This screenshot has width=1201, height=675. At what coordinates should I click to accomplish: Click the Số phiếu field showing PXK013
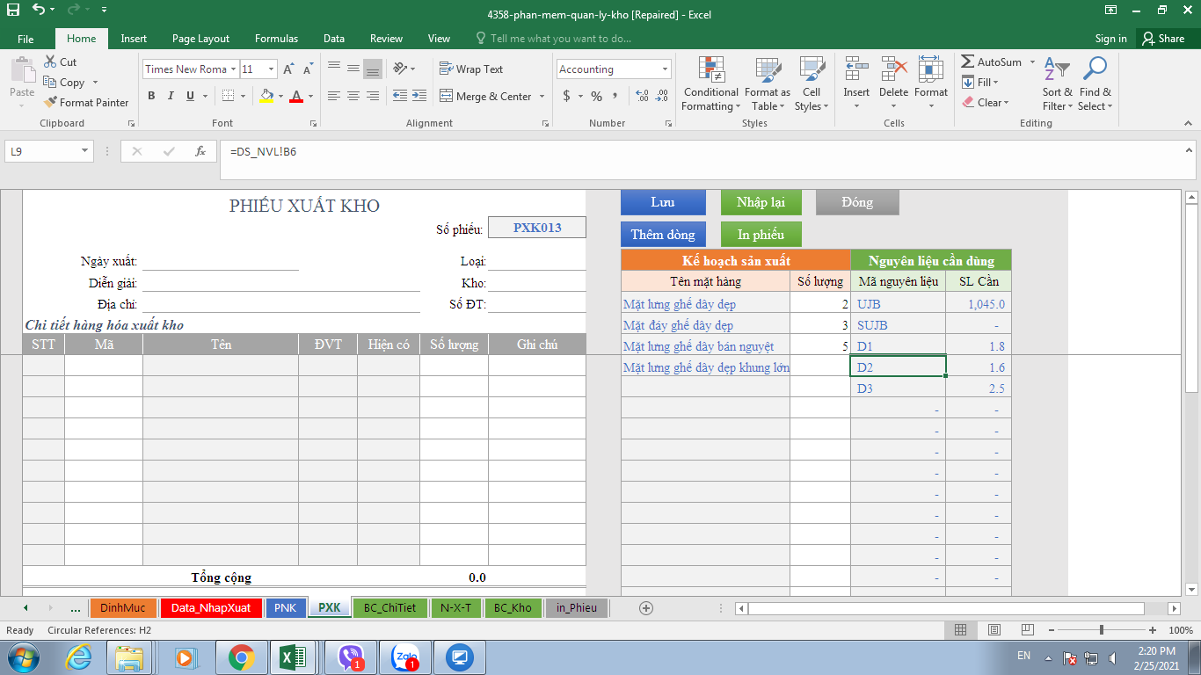pyautogui.click(x=536, y=228)
